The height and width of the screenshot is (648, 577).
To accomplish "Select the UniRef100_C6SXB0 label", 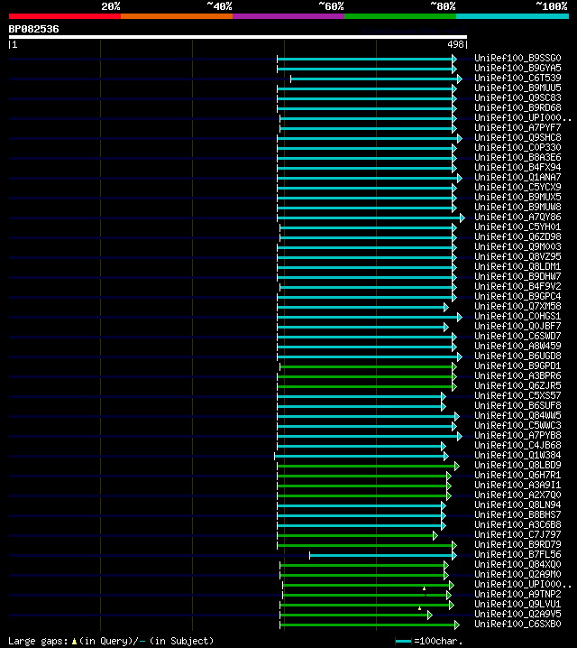I will [517, 624].
